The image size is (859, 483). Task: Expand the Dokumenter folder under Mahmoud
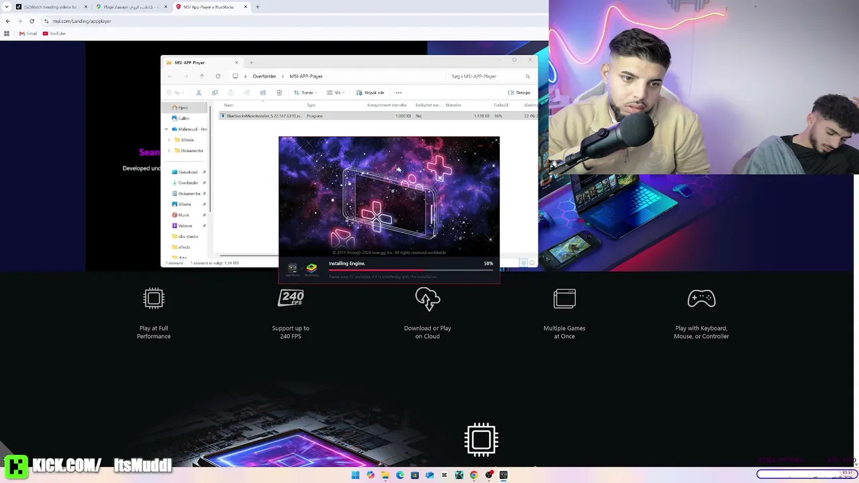[x=169, y=150]
